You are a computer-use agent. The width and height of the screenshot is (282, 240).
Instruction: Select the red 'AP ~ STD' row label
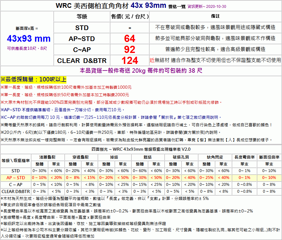16,178
